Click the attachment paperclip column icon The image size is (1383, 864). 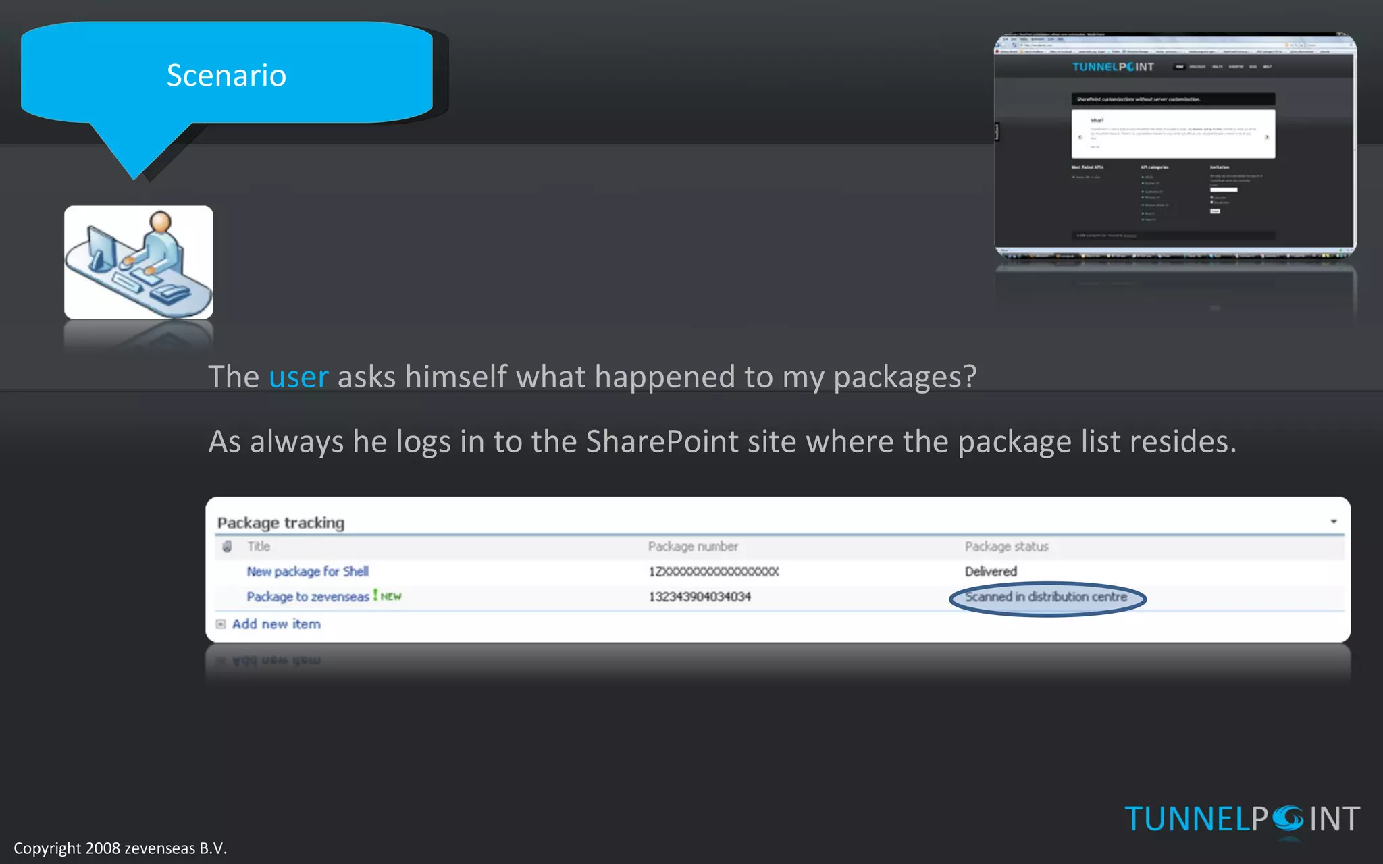(x=228, y=547)
